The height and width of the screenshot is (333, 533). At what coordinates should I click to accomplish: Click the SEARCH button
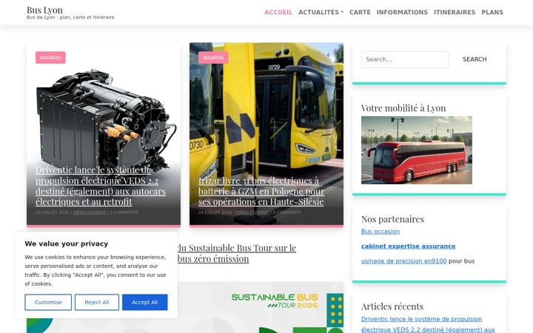pyautogui.click(x=475, y=59)
